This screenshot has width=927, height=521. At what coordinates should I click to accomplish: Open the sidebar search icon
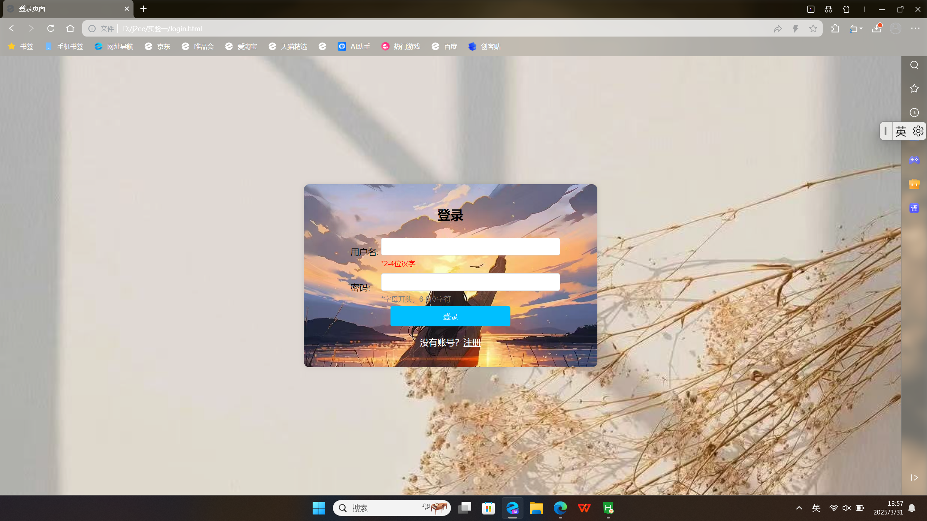(x=914, y=65)
